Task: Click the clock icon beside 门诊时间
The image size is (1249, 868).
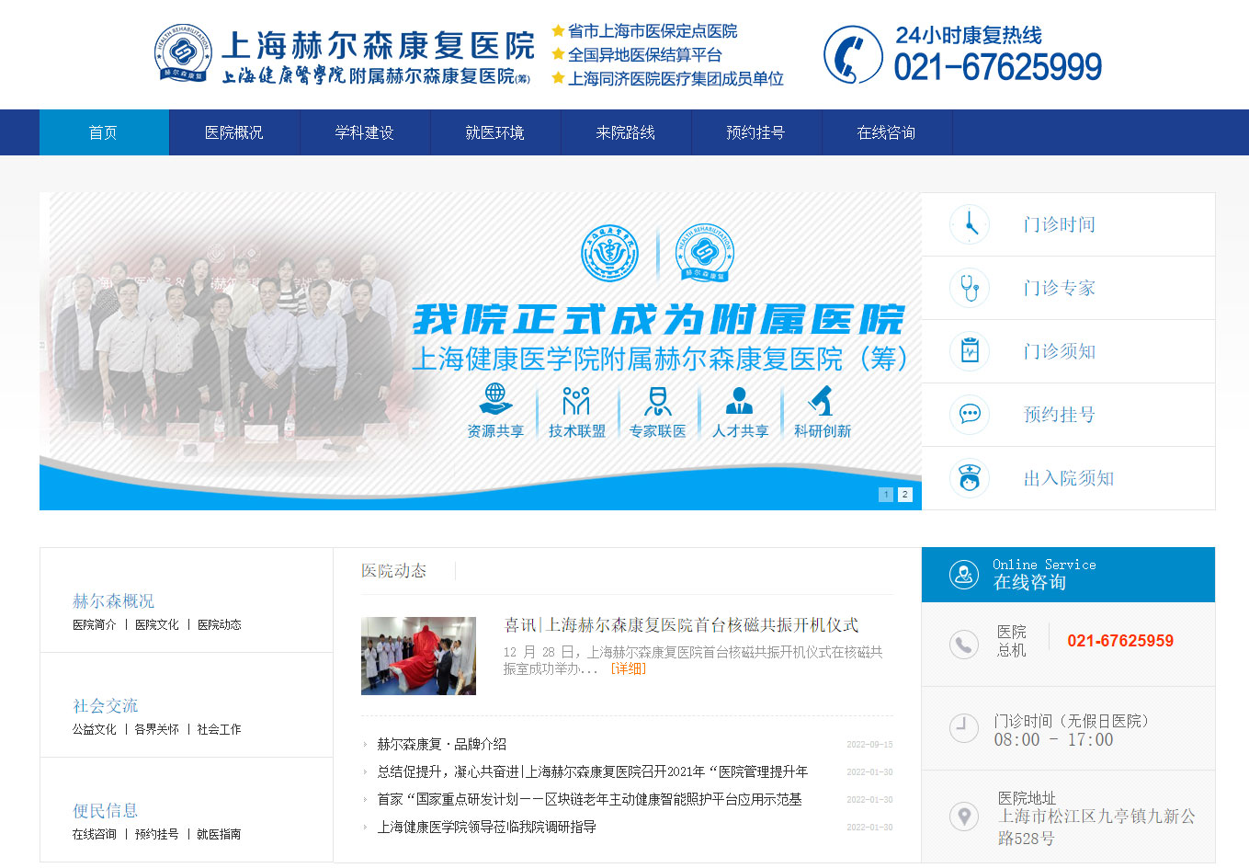Action: (x=970, y=224)
